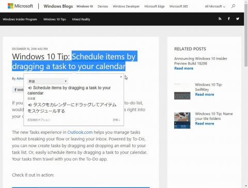This screenshot has height=188, width=248.
Task: Open the Windows 10 nav item
Action: tap(85, 6)
